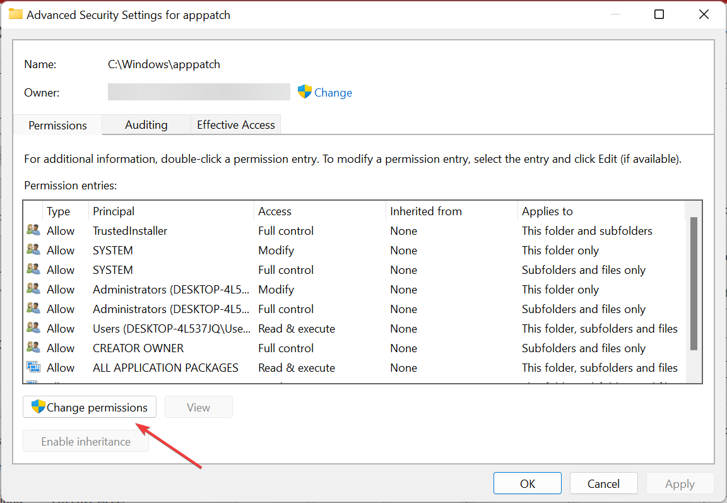Click the C:\Windows\apppatch path text

point(164,64)
